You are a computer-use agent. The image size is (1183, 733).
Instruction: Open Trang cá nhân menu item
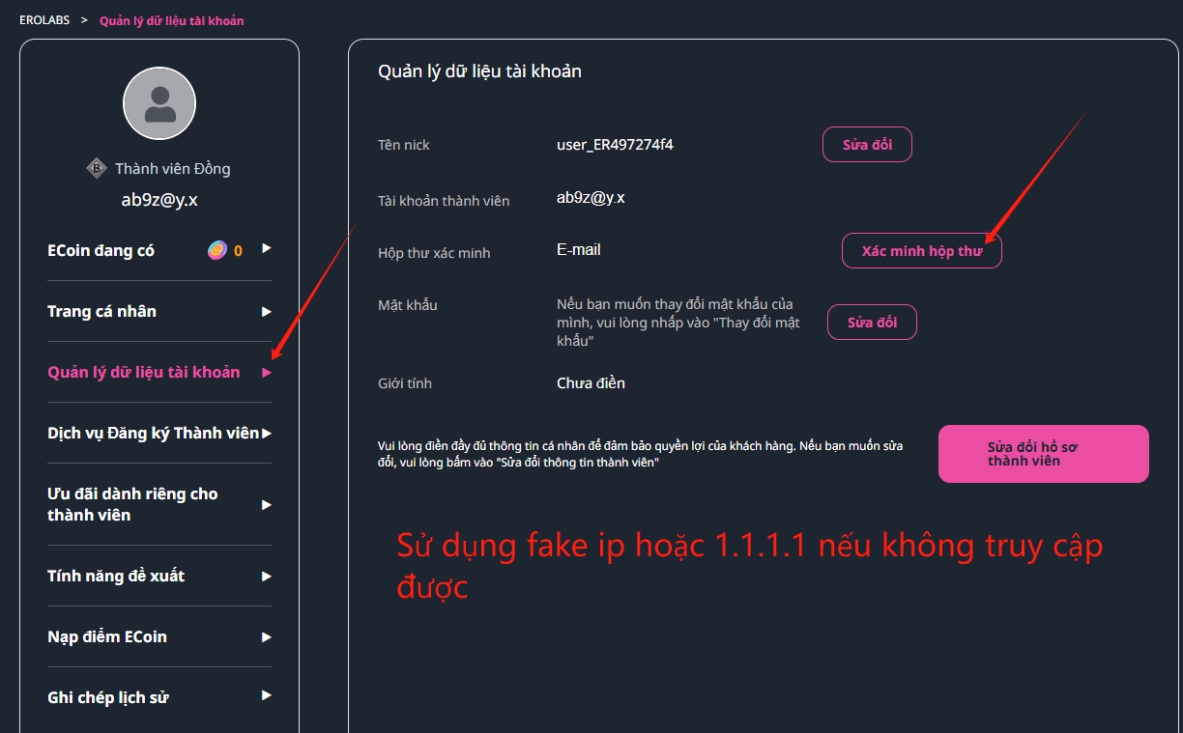[x=101, y=311]
